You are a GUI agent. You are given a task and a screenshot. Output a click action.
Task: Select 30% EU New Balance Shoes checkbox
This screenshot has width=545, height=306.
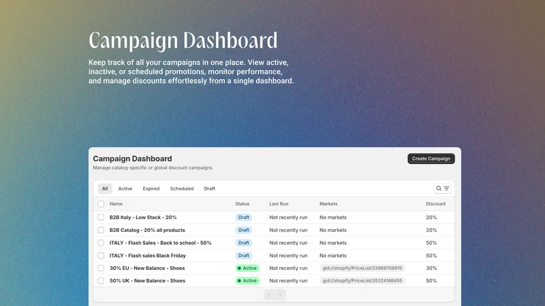[101, 268]
